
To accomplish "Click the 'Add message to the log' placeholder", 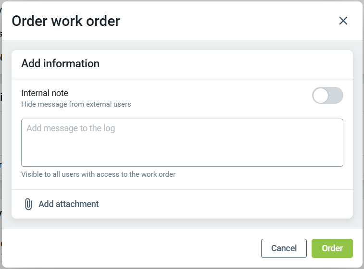I will point(71,129).
